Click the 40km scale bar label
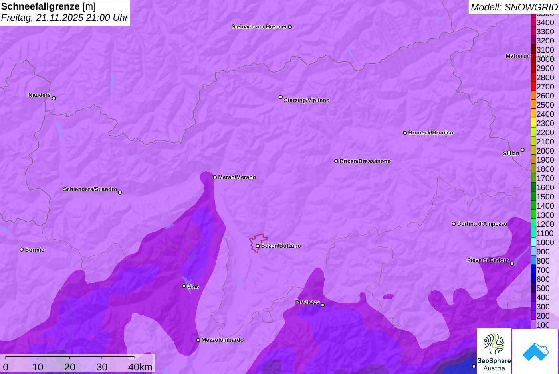 [x=140, y=367]
